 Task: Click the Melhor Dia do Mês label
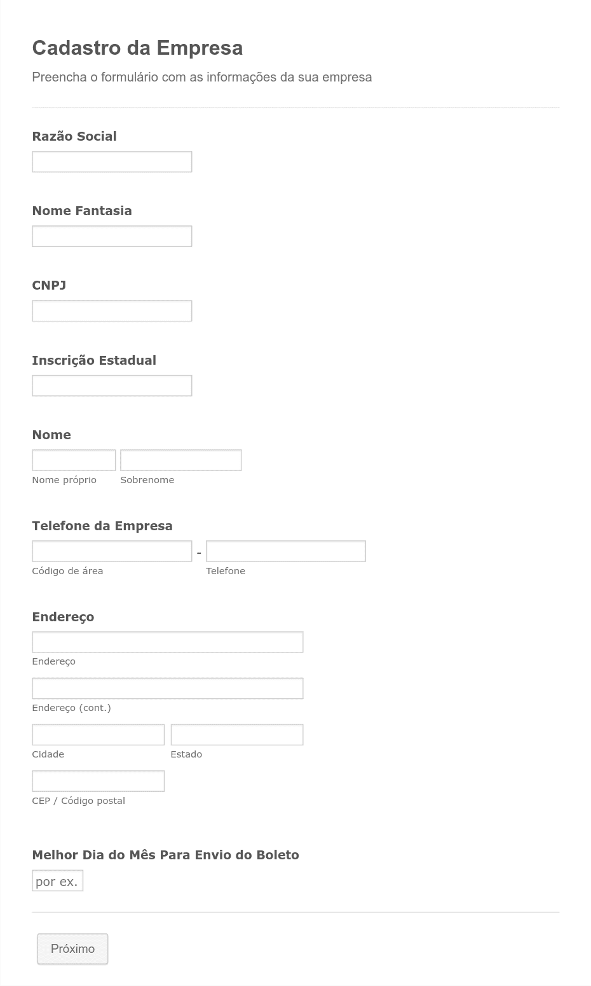(165, 855)
